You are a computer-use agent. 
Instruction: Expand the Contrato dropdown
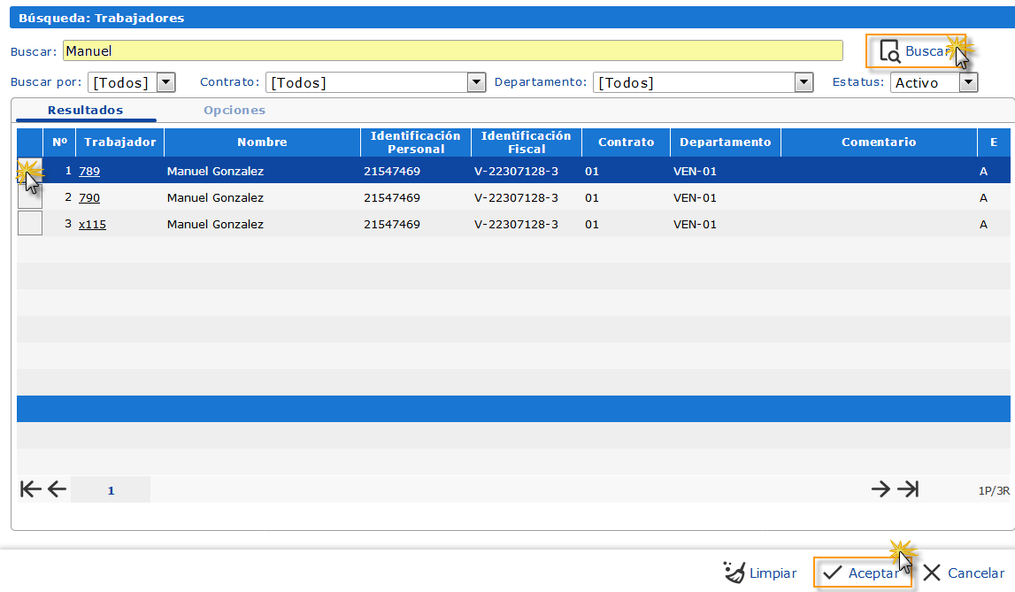(x=477, y=82)
